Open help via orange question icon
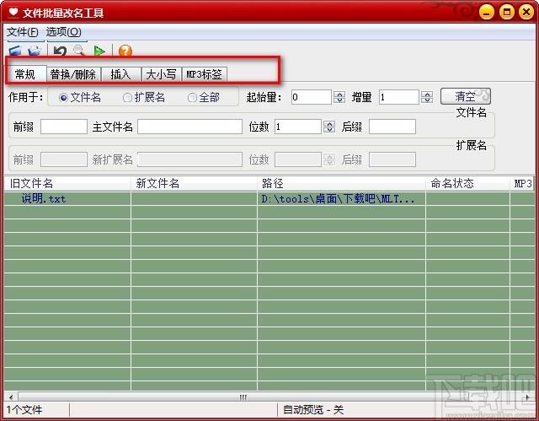 tap(125, 52)
